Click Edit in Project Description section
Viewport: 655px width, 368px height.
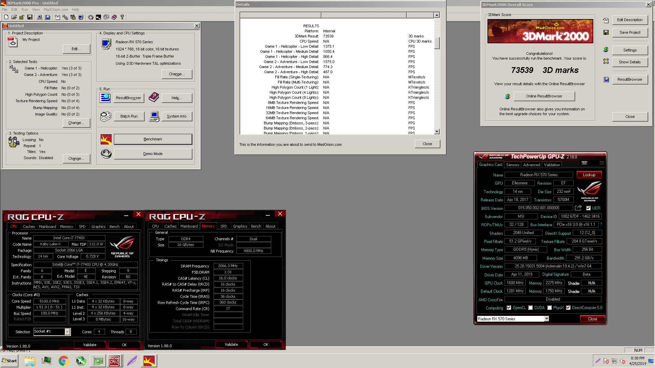click(x=76, y=49)
